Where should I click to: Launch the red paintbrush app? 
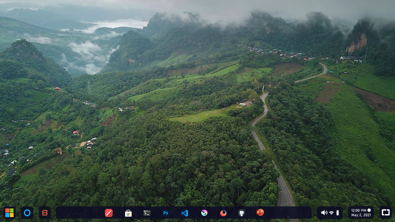click(x=109, y=213)
